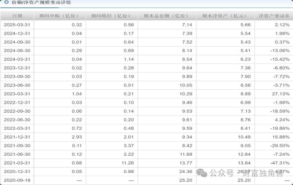Click the 10.49 net assets value
Image resolution: width=293 pixels, height=185 pixels.
coord(244,137)
